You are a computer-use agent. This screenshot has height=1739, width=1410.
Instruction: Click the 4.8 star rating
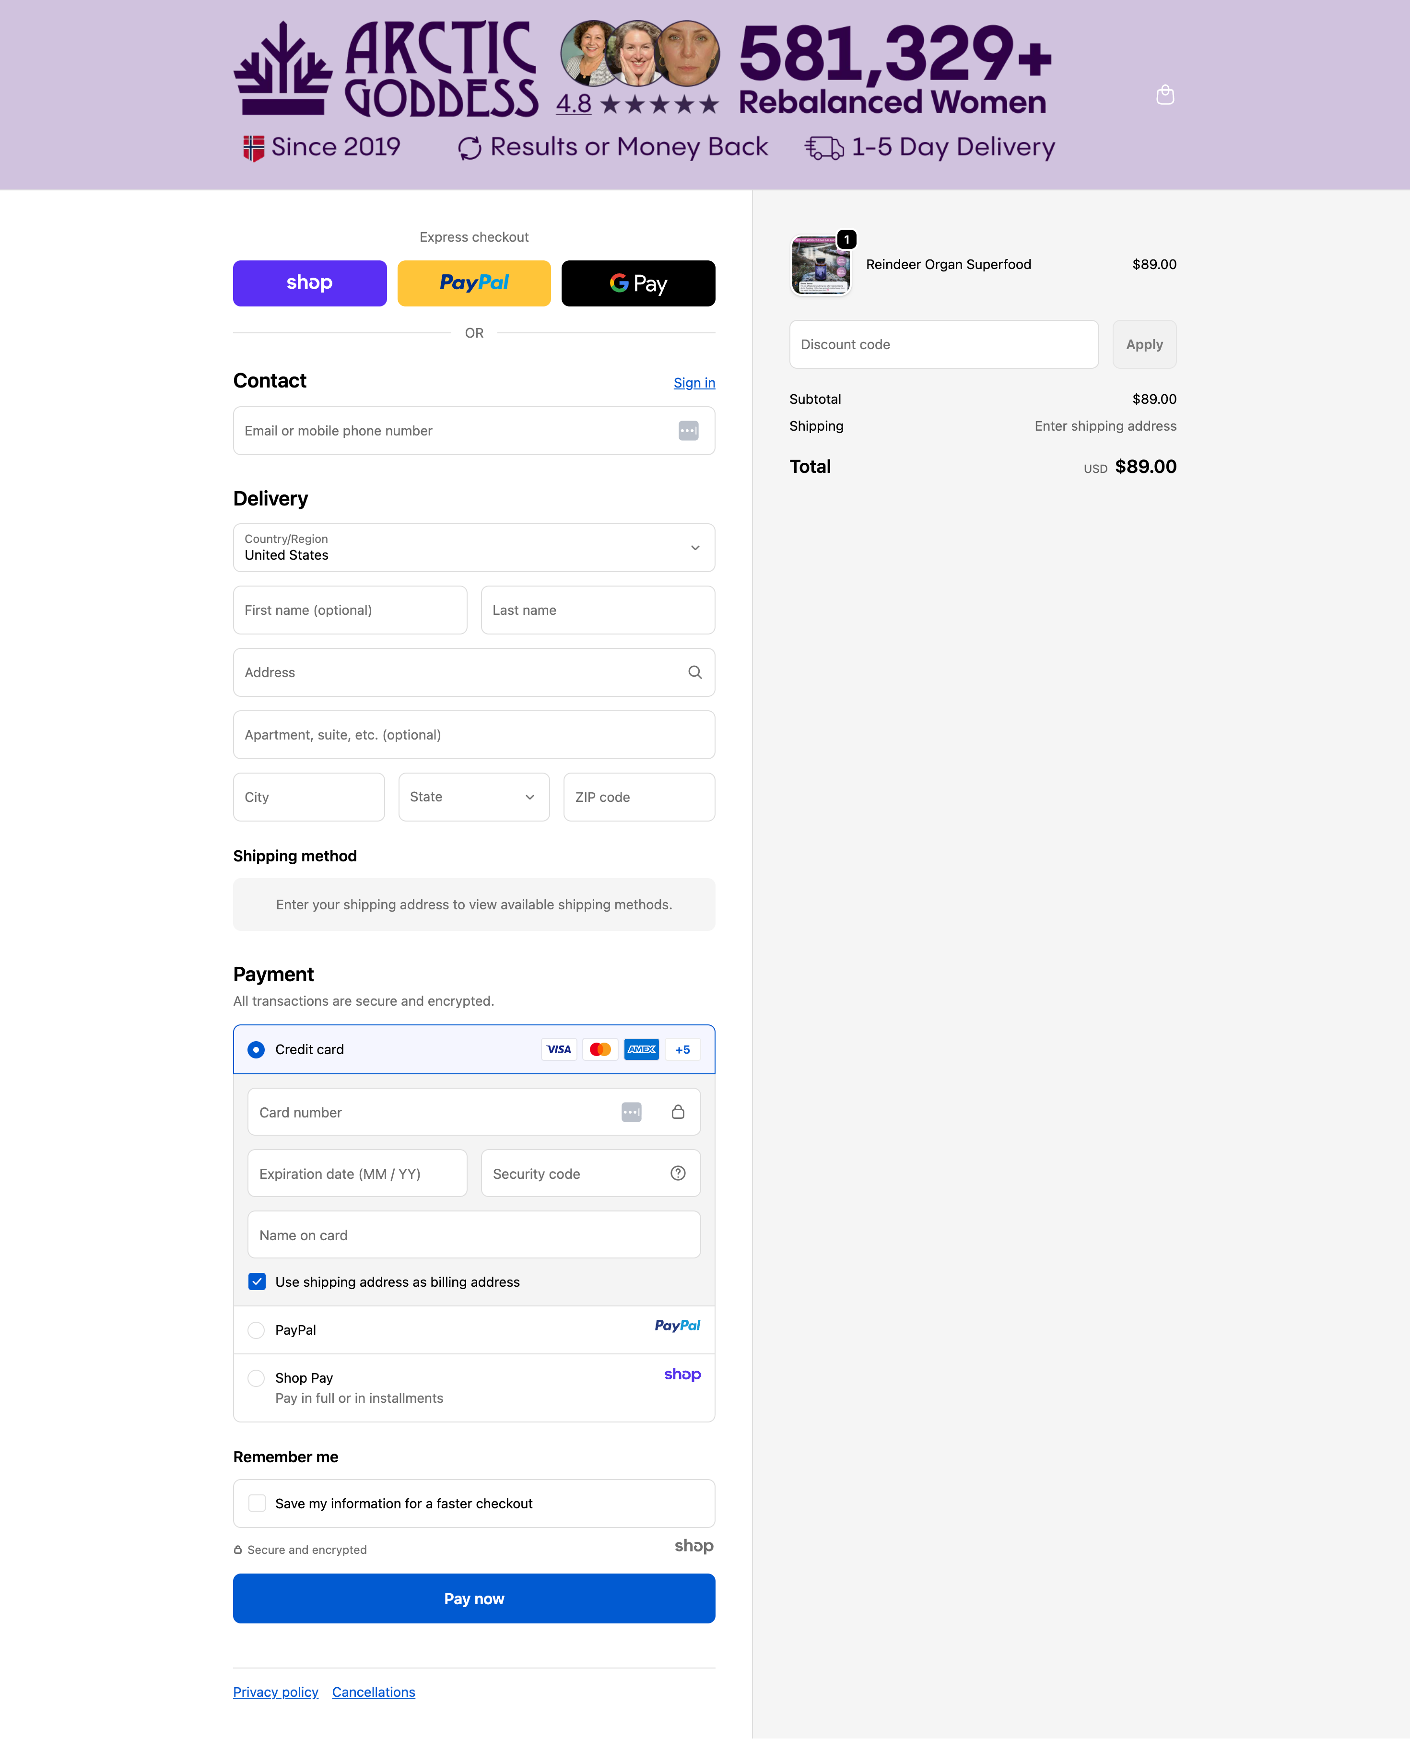point(637,104)
